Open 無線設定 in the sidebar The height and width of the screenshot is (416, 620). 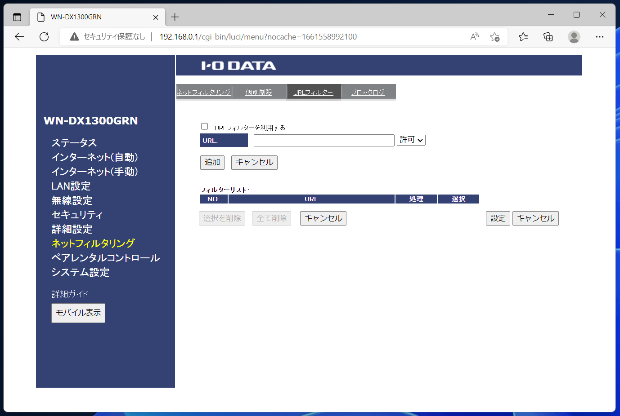[72, 200]
